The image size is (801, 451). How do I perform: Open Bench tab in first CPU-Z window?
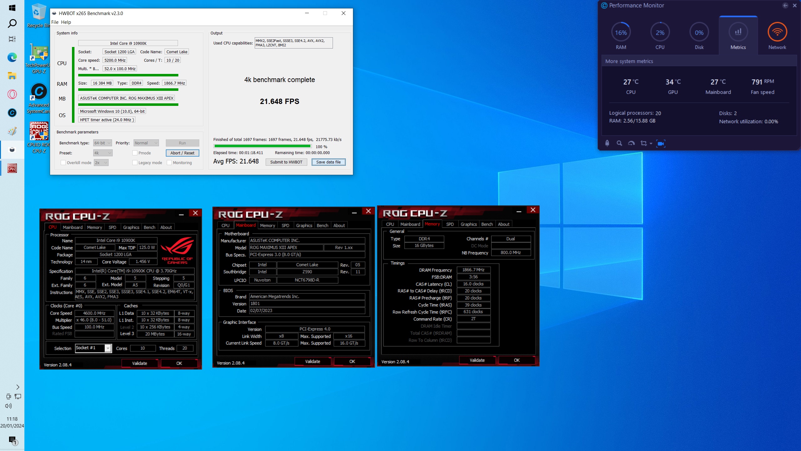click(x=149, y=227)
